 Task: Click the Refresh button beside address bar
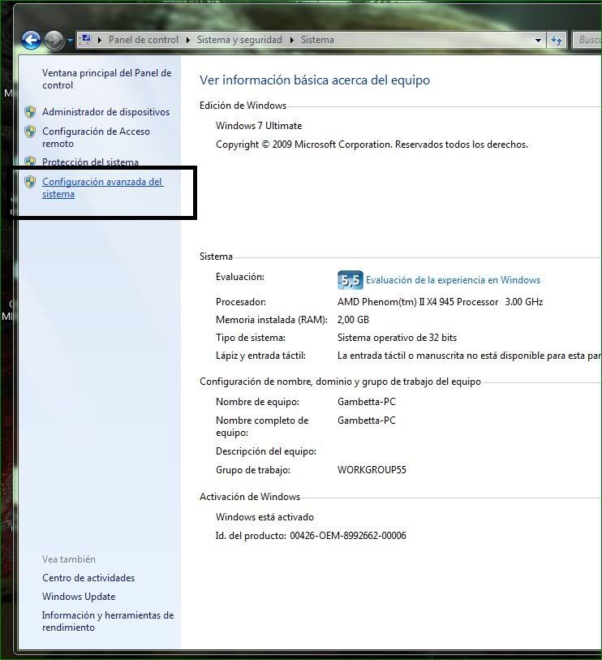pyautogui.click(x=557, y=40)
